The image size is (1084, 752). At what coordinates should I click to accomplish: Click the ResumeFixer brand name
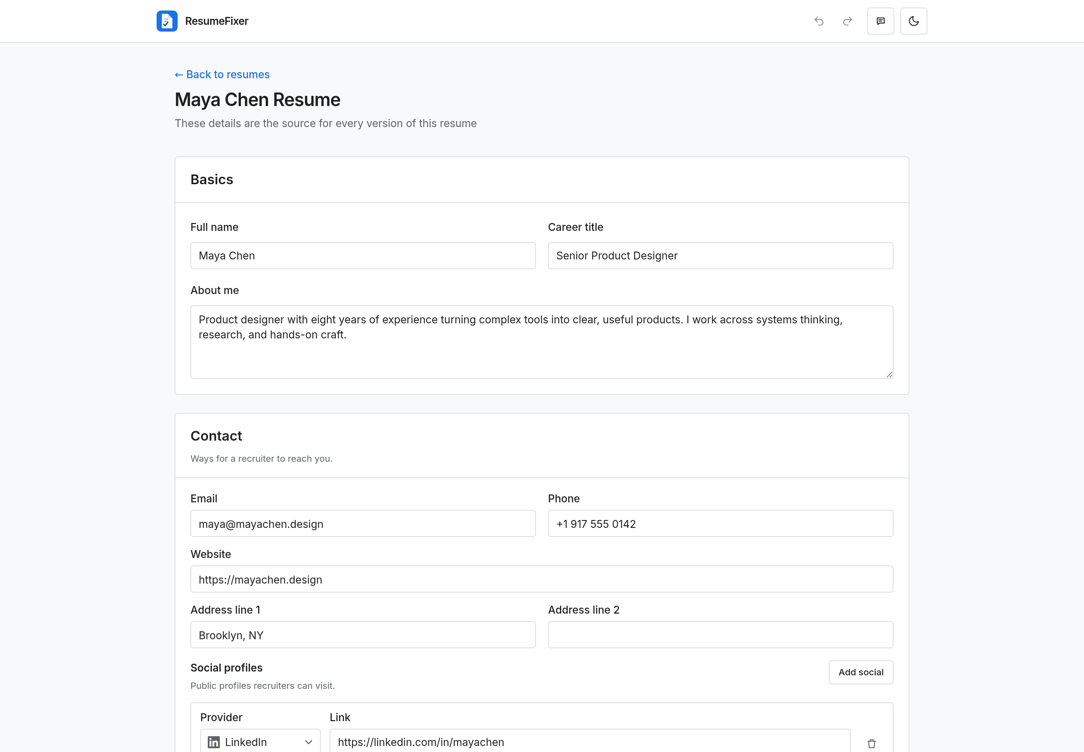coord(216,21)
